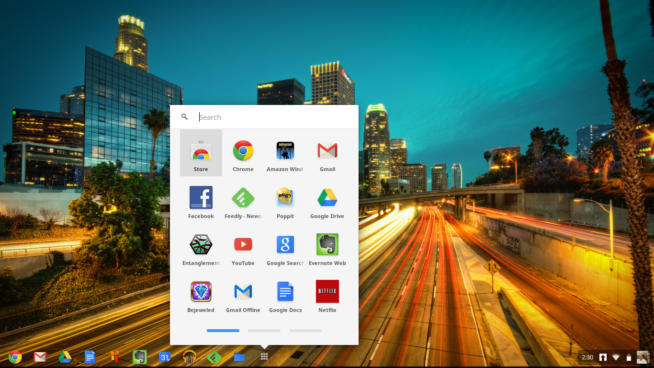Click the 2:30 clock in the tray
The width and height of the screenshot is (654, 368).
click(587, 357)
